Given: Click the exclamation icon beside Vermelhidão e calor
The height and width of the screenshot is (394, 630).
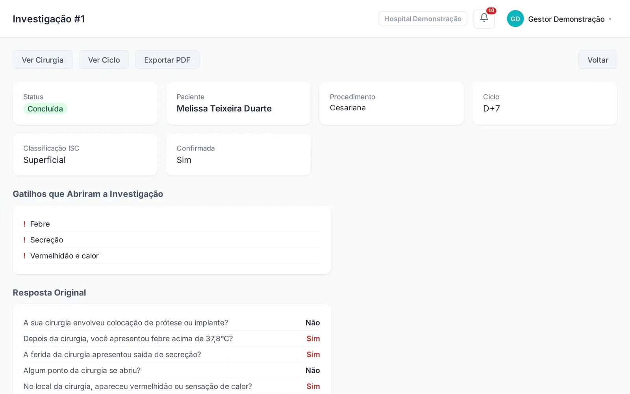Looking at the screenshot, I should click(x=24, y=256).
